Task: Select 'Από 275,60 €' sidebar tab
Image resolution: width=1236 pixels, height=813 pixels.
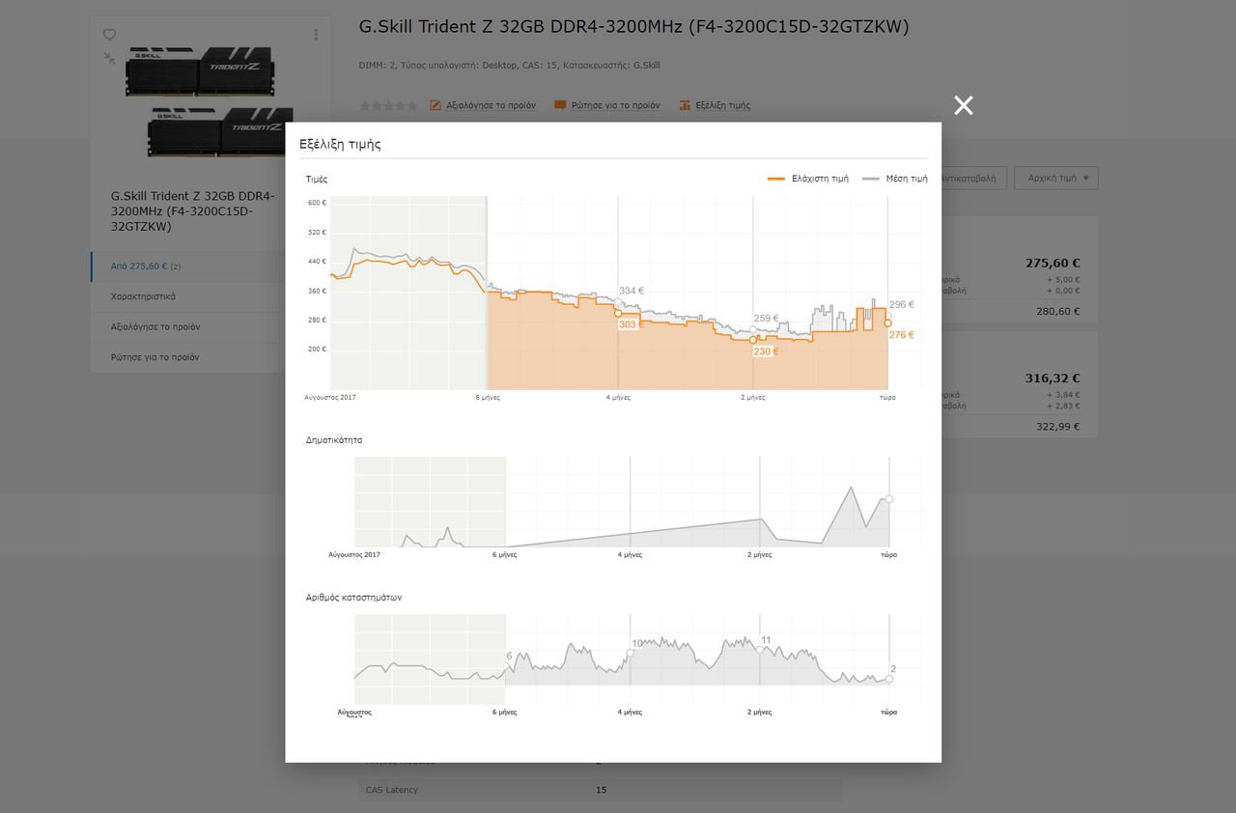Action: click(x=211, y=266)
